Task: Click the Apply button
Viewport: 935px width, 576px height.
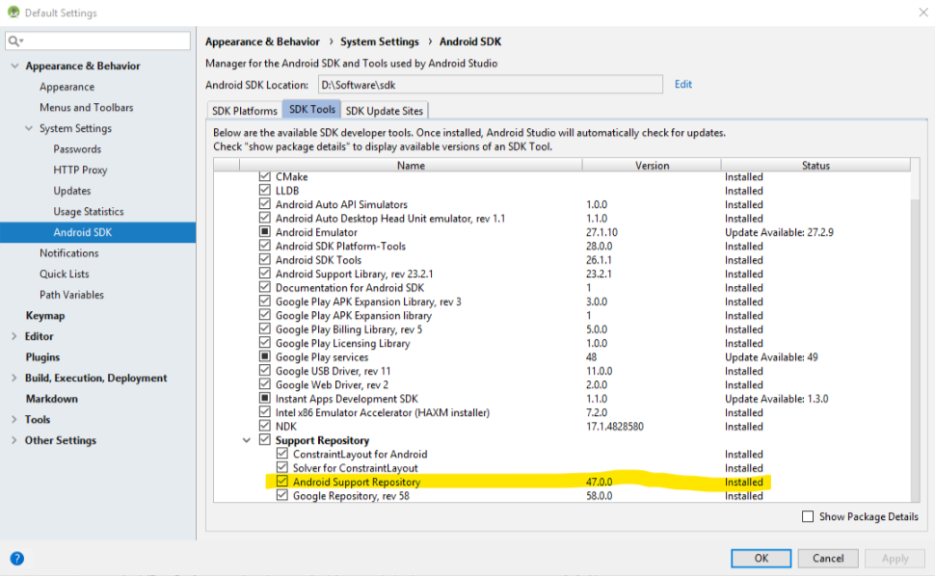Action: click(895, 558)
